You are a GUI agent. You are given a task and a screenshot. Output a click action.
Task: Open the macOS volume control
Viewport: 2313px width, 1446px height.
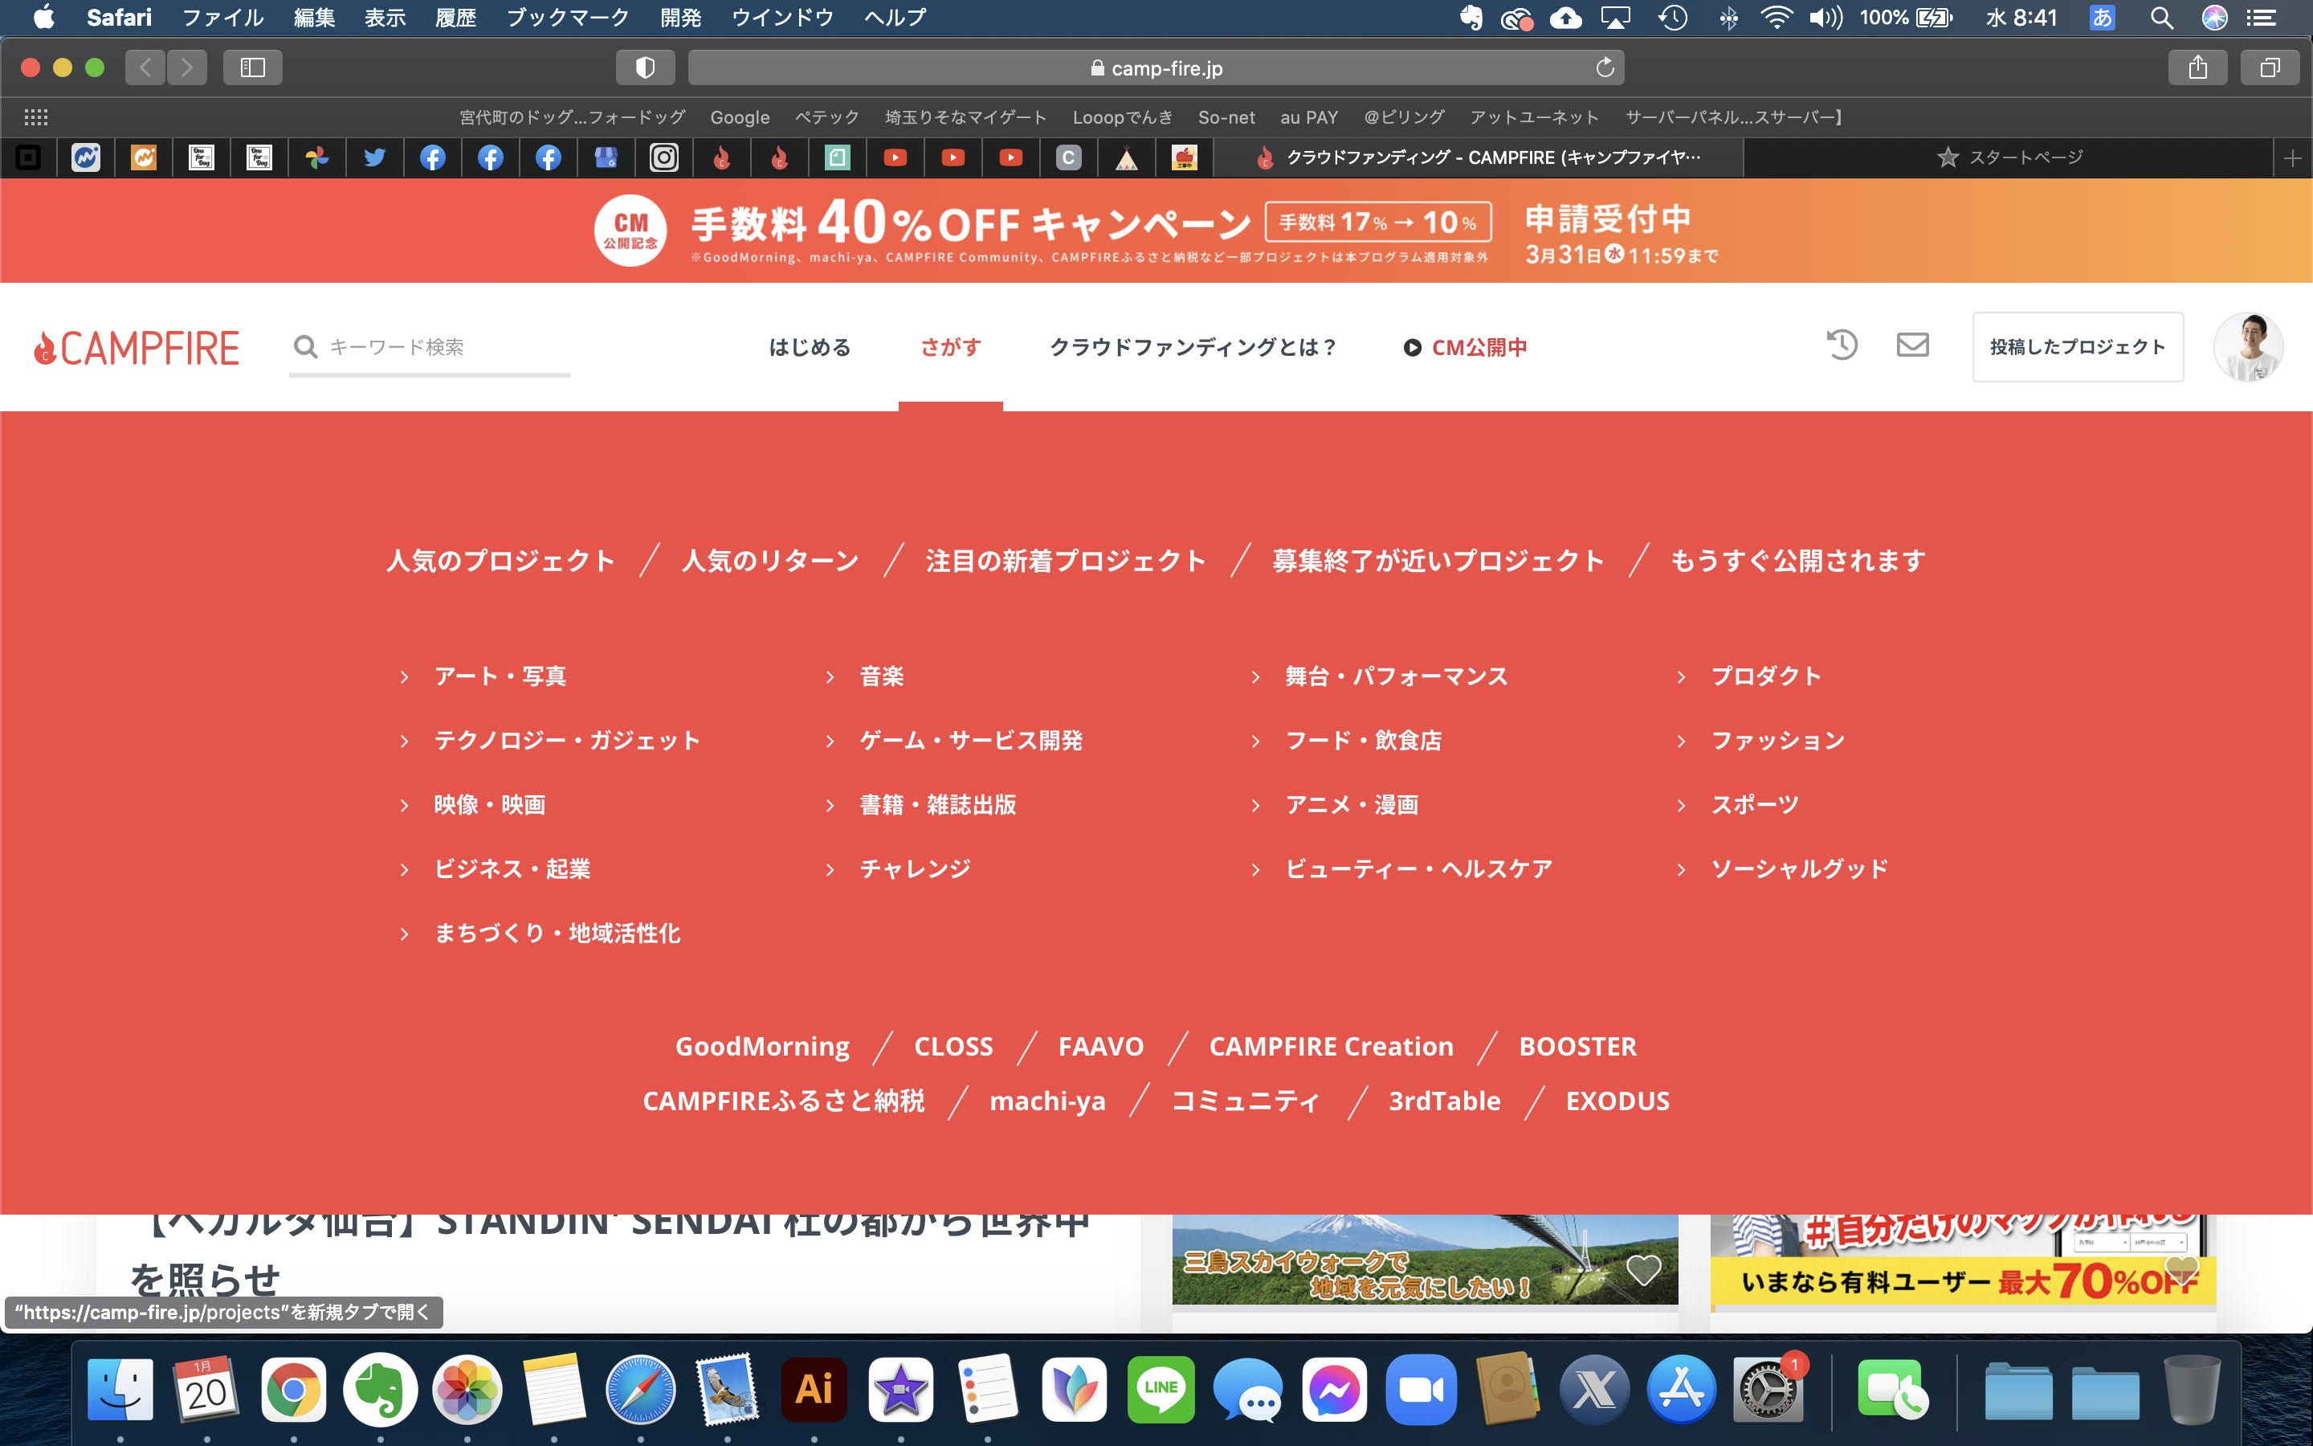click(x=1825, y=17)
